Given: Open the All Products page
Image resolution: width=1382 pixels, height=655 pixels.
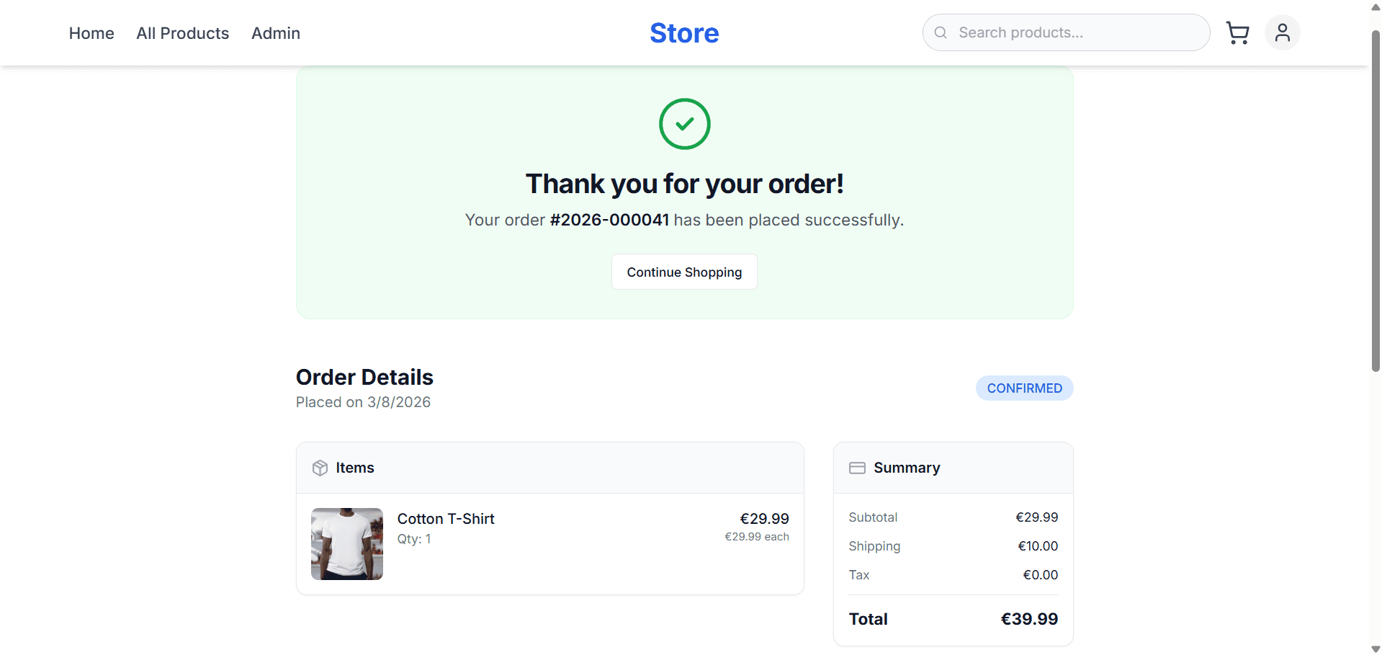Looking at the screenshot, I should pos(182,33).
